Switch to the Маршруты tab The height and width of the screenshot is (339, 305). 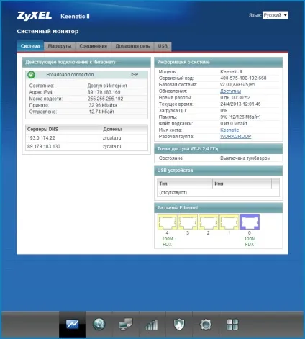pyautogui.click(x=60, y=46)
